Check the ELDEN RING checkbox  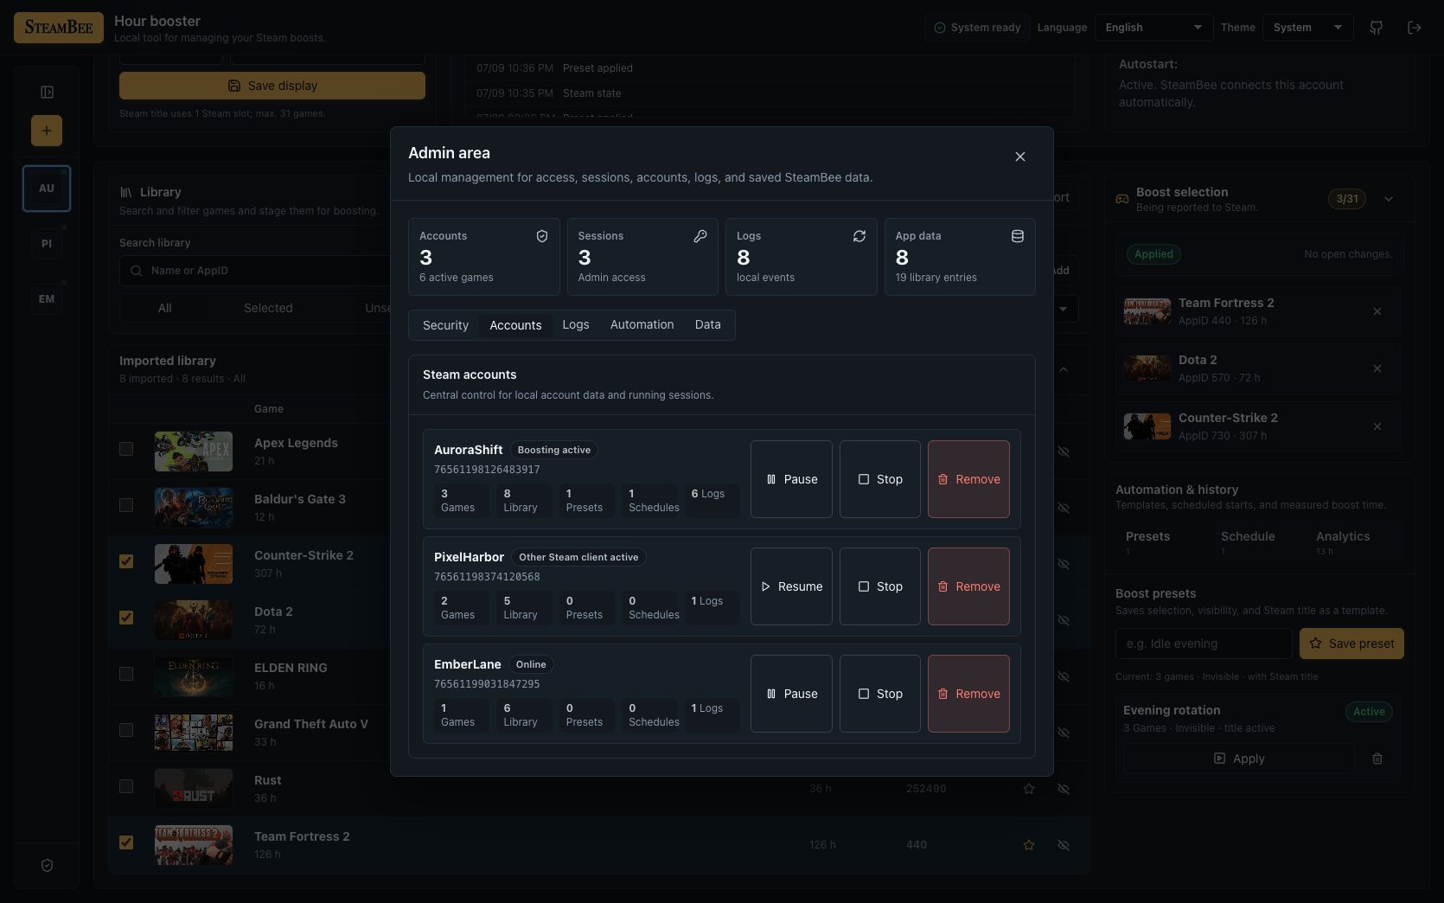tap(126, 674)
